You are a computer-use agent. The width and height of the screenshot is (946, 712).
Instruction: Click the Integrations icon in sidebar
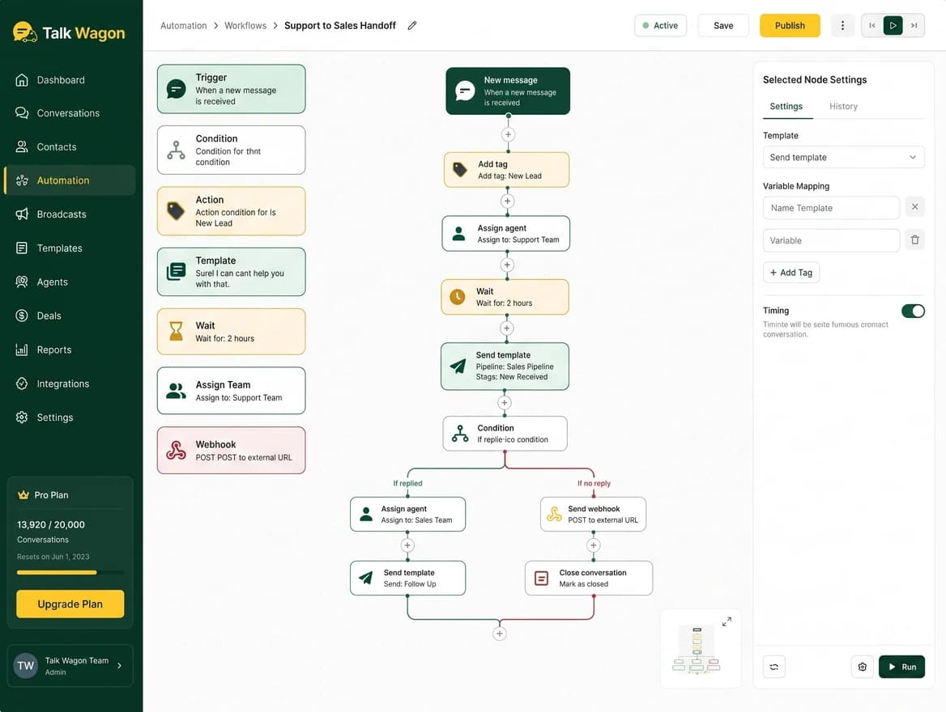pos(22,384)
